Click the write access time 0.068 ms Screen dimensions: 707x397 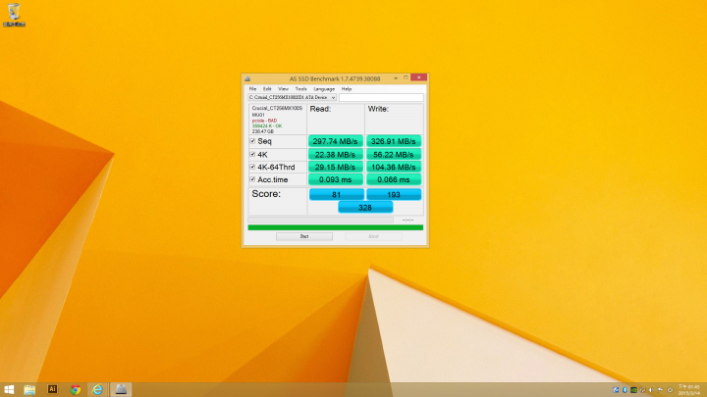pyautogui.click(x=394, y=179)
